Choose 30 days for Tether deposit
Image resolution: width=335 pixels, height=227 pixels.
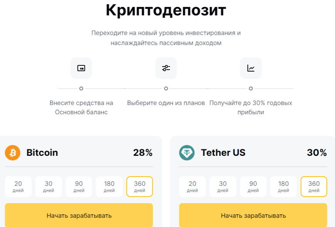pos(223,187)
